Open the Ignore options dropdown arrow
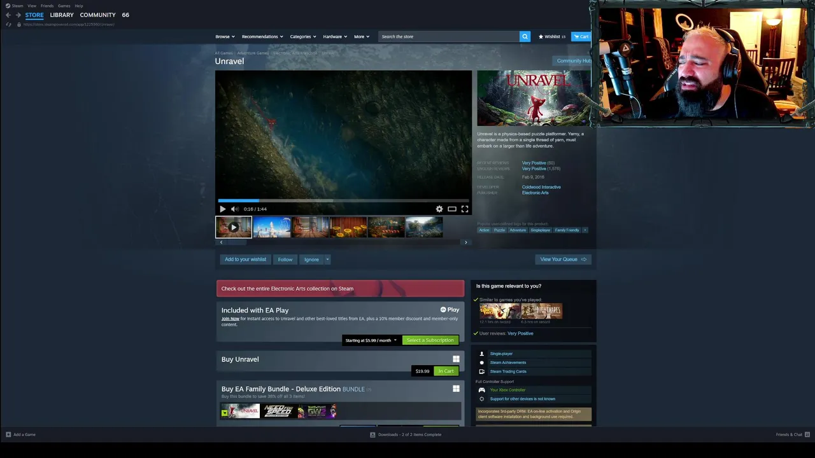The height and width of the screenshot is (458, 815). [x=327, y=260]
